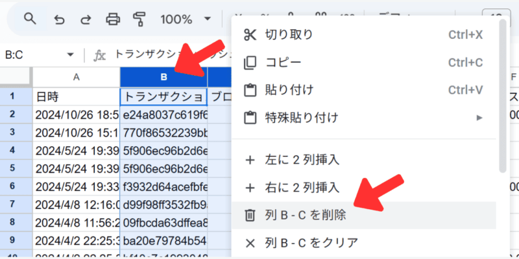The width and height of the screenshot is (519, 259).
Task: Click Ctrl+V shortcut label
Action: click(x=465, y=90)
